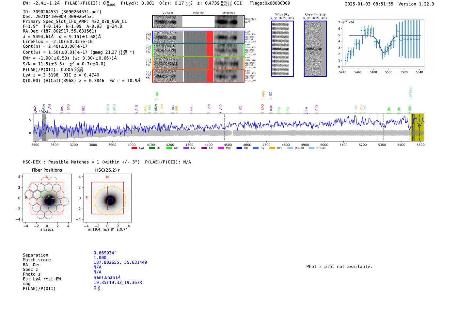Click the Weighted Sum 2D spectrum strip
The image size is (457, 311).
(198, 22)
